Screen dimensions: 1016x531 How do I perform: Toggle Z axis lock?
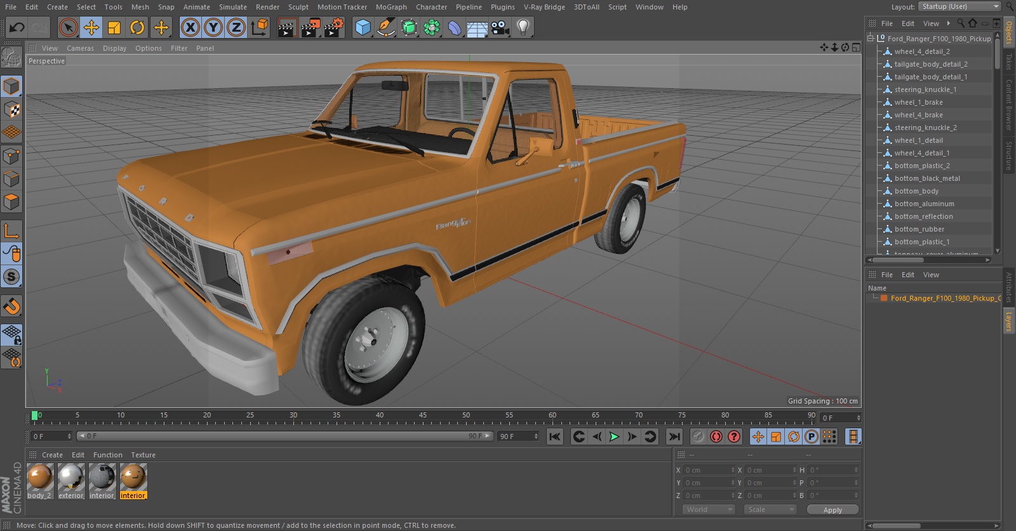point(236,27)
